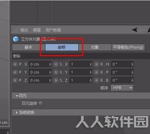The height and width of the screenshot is (134, 150).
Task: Click the R . P spinner arrows
Action: (x=133, y=72)
